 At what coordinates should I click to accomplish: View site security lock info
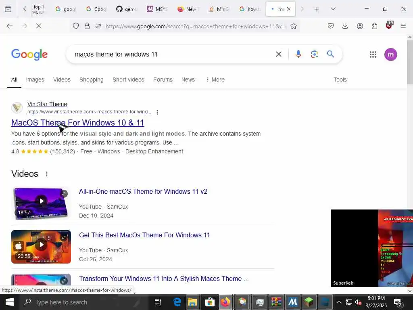[87, 26]
